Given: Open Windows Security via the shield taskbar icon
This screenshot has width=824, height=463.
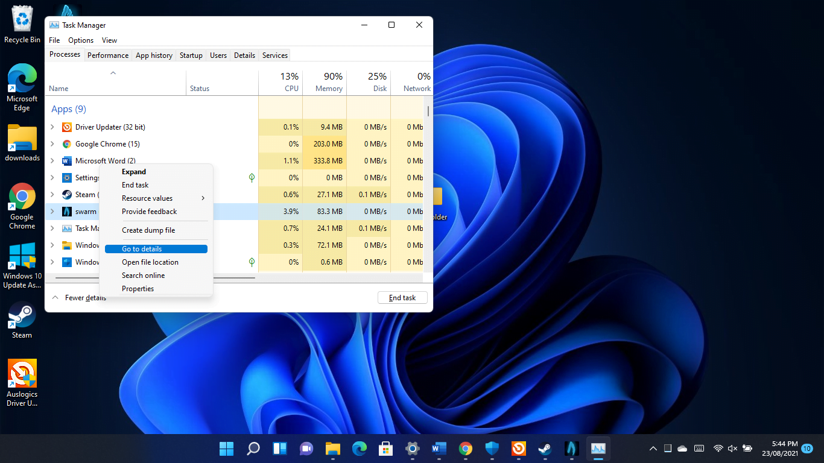Looking at the screenshot, I should [492, 449].
